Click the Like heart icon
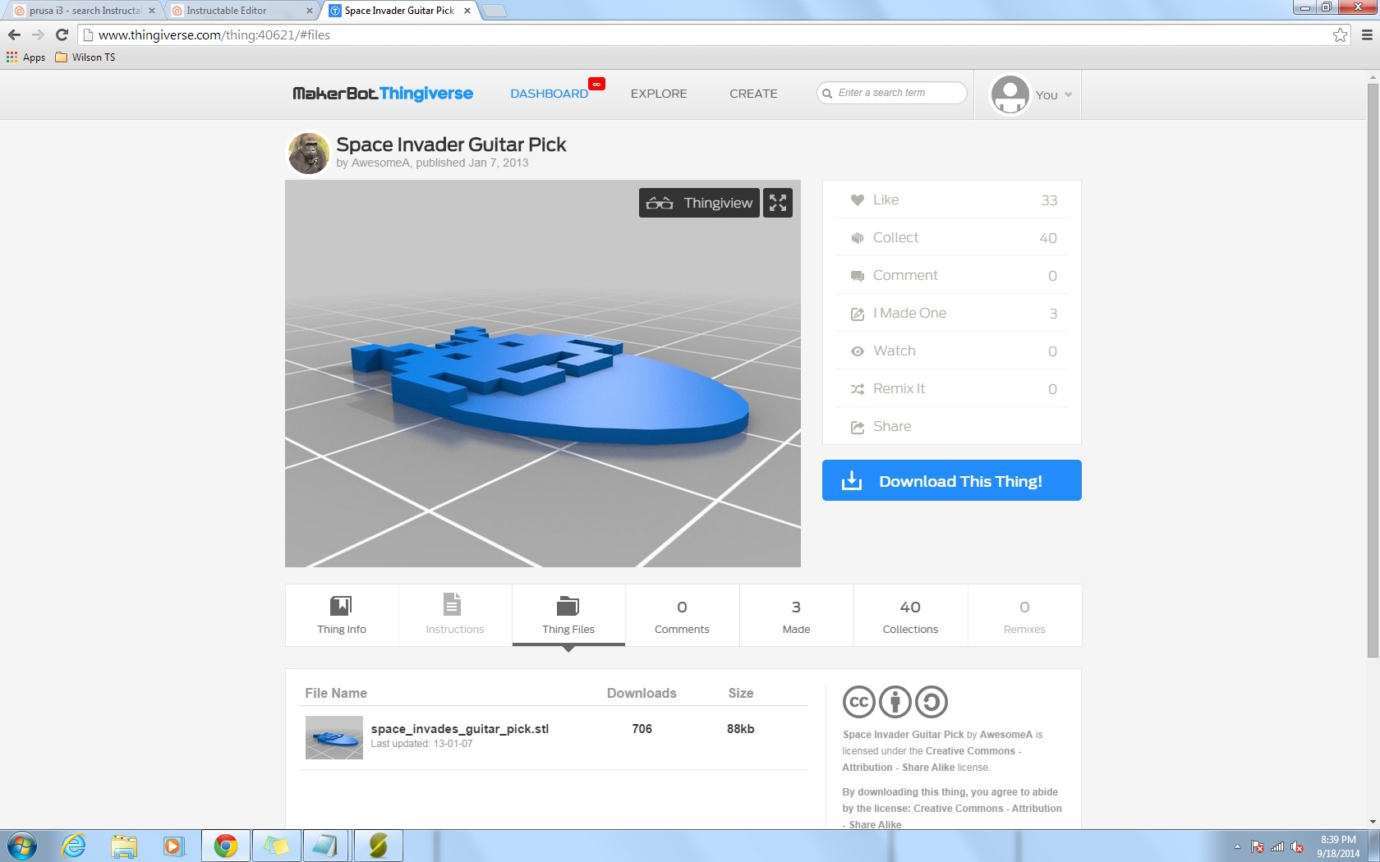Screen dimensions: 1380x862 (x=857, y=200)
